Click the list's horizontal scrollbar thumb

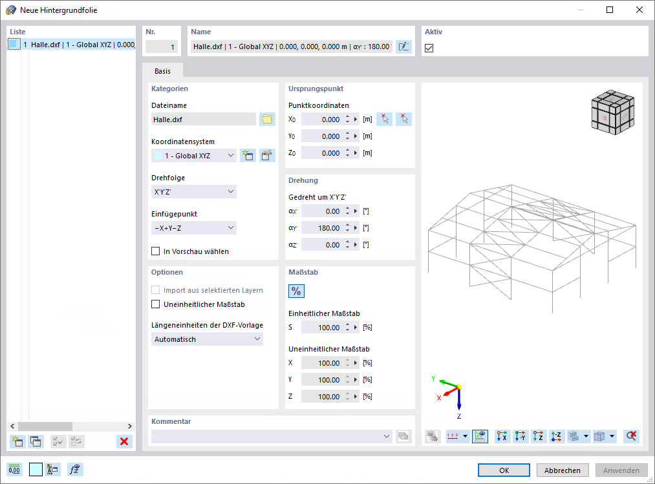pyautogui.click(x=45, y=426)
